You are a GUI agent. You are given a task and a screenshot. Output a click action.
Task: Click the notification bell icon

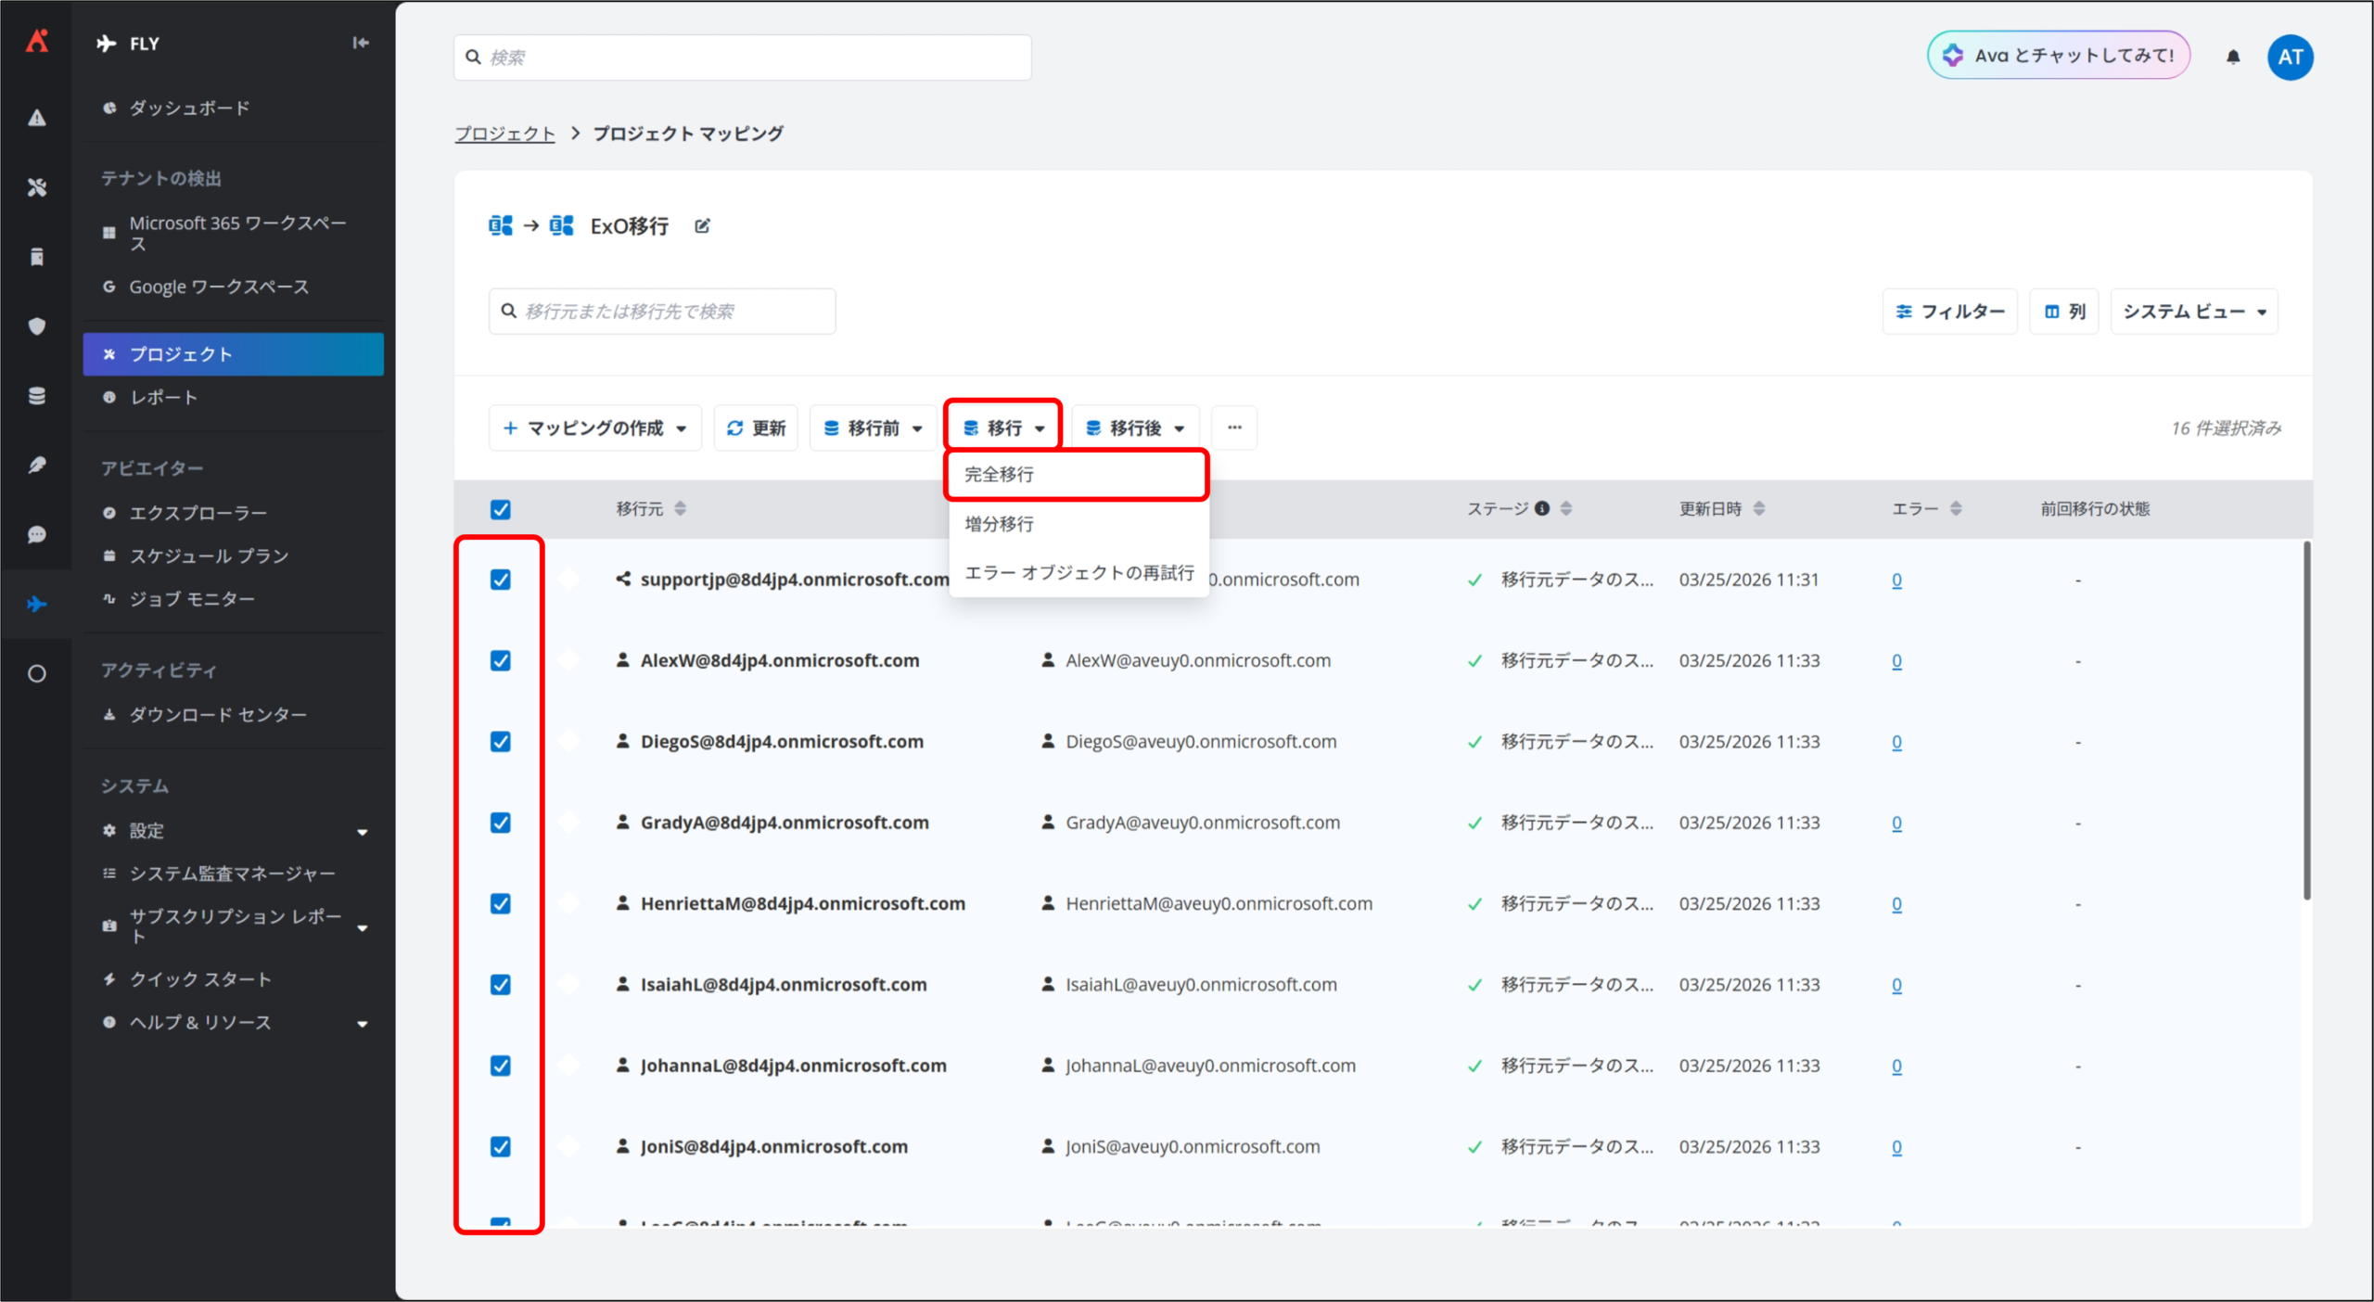click(x=2233, y=57)
